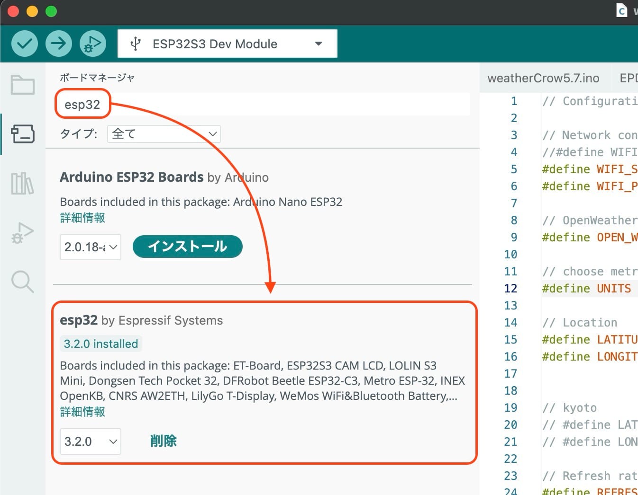Click the '// choose metr' comment line
Screen dimensions: 638x495
590,272
